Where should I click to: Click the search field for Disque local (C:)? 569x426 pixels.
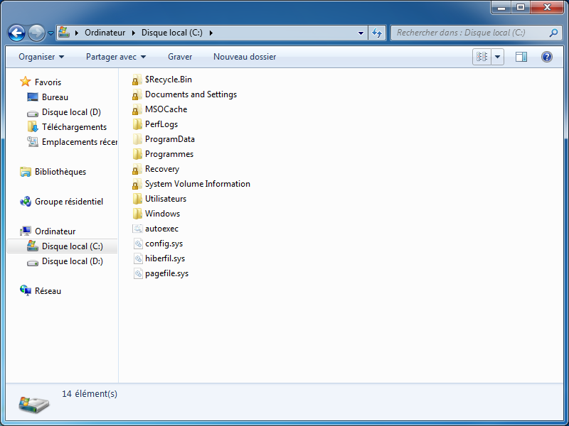coord(469,33)
